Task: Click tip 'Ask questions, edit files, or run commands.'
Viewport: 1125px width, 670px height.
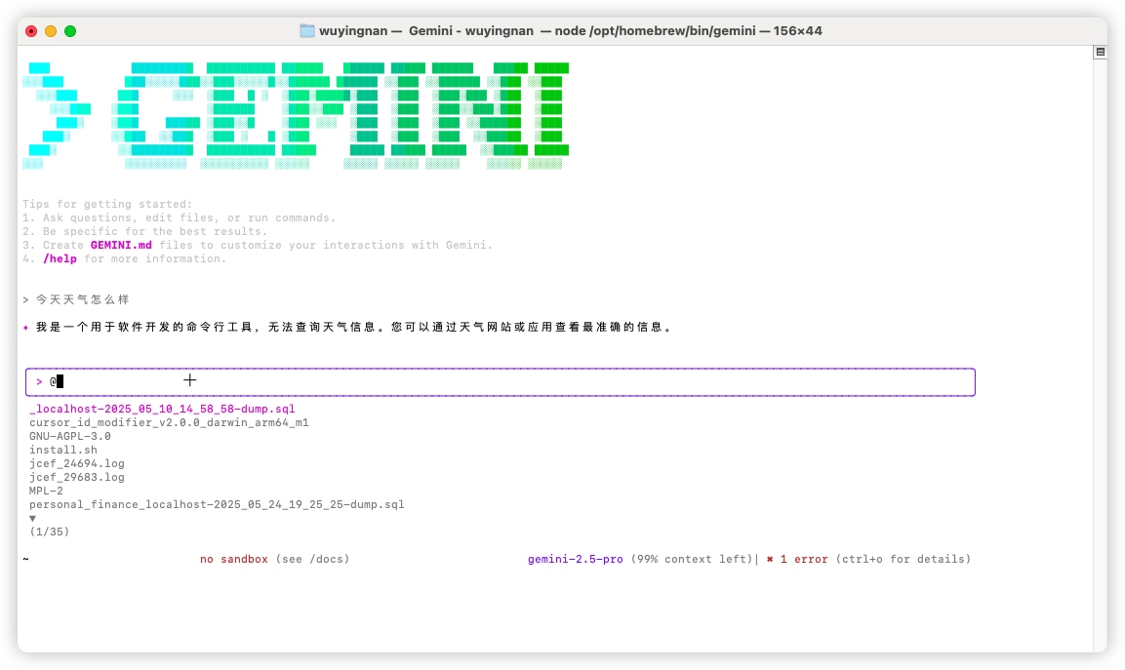Action: (x=189, y=217)
